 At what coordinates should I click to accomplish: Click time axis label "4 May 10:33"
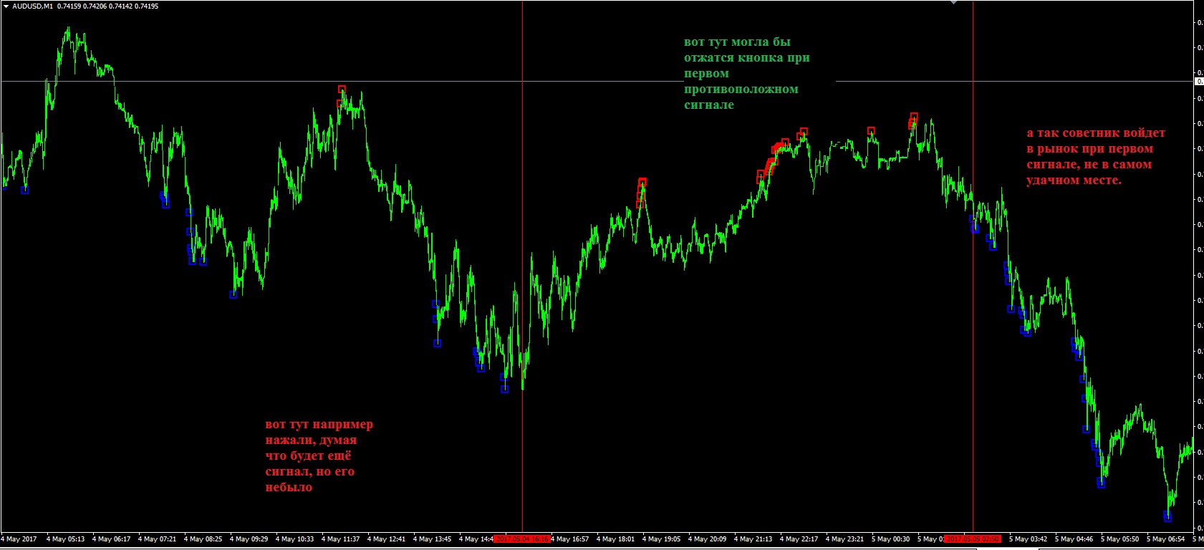click(294, 539)
